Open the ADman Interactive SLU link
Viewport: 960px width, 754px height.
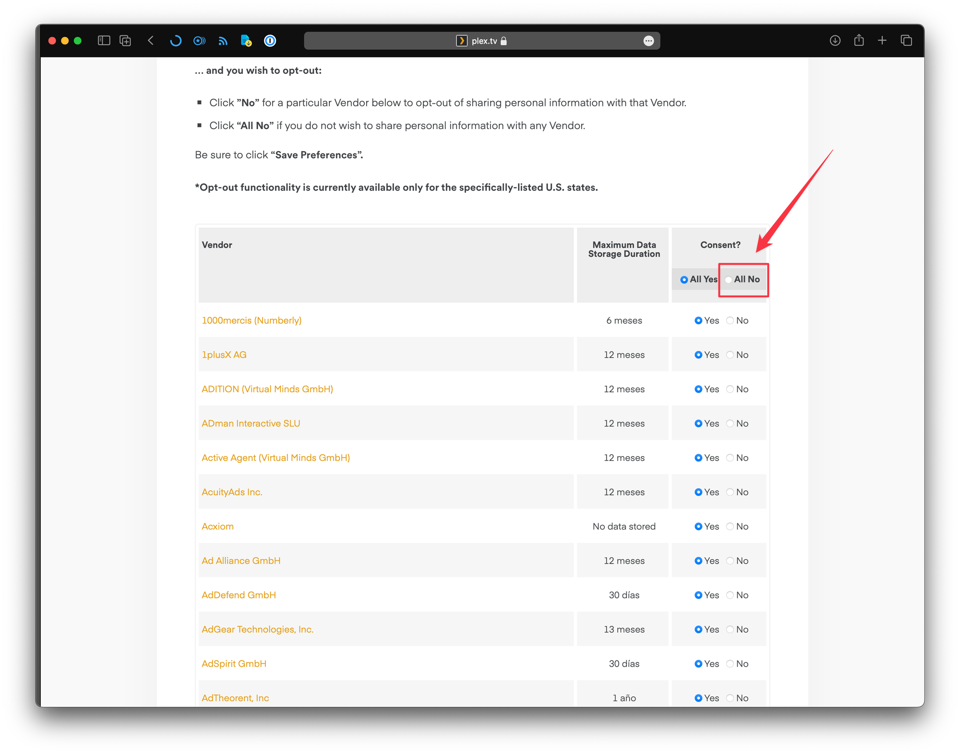pyautogui.click(x=251, y=424)
